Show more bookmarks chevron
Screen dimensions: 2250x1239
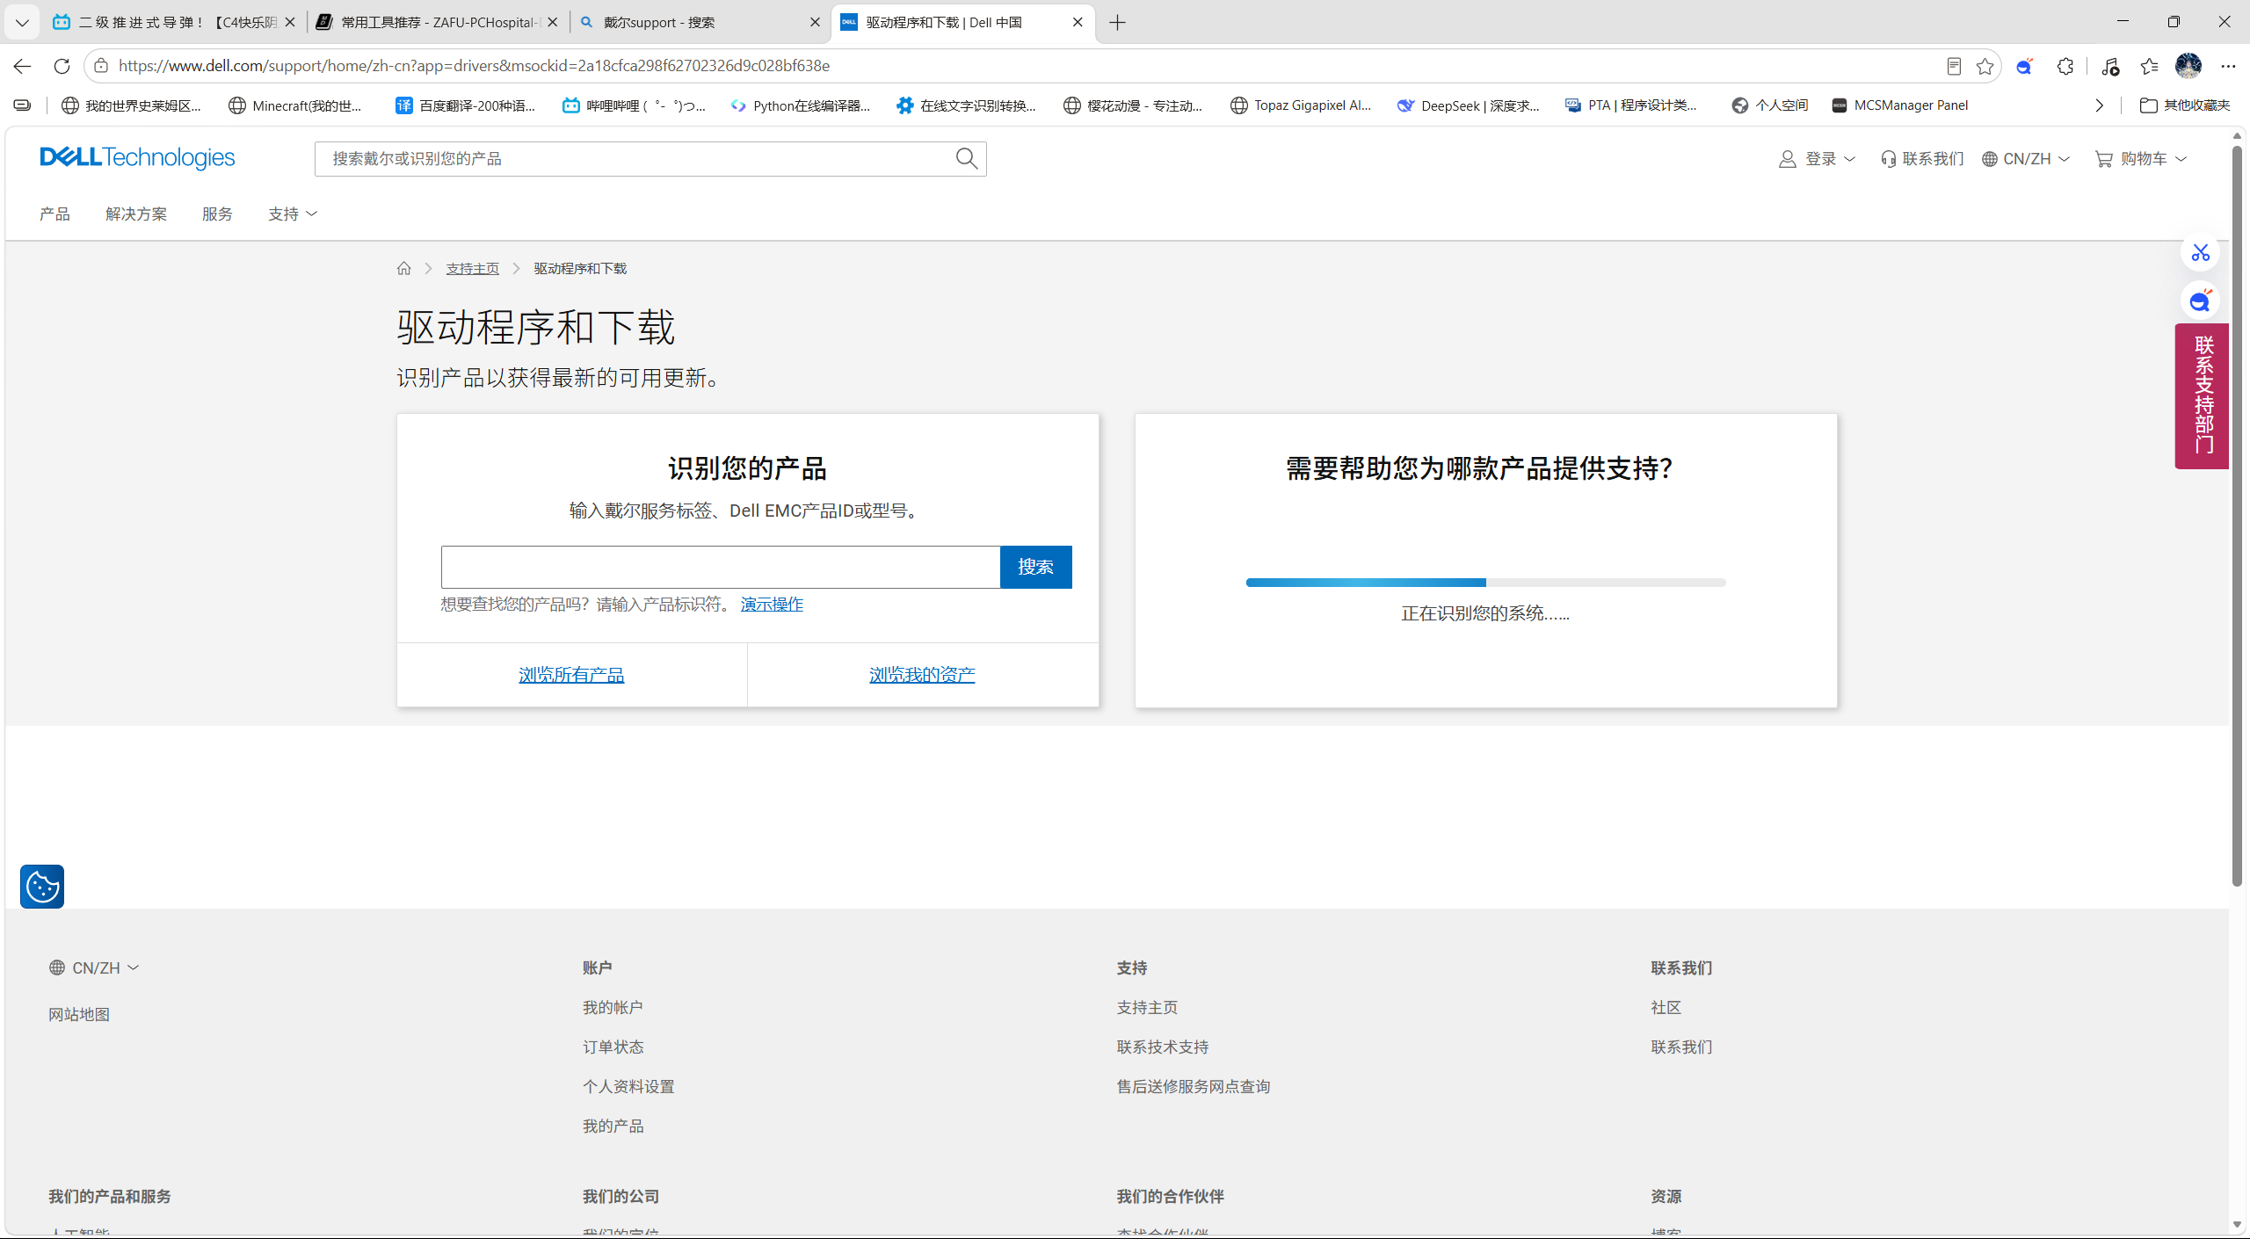coord(2100,105)
